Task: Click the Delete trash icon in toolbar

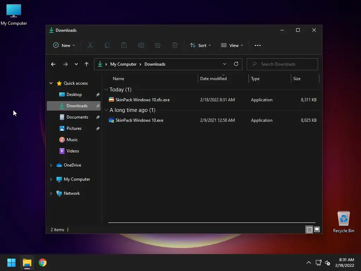Action: click(x=175, y=46)
